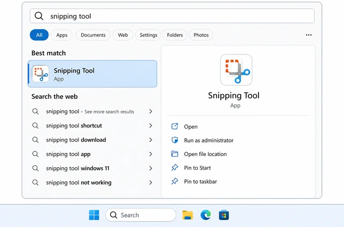Click the magnifier icon in the search box

[x=39, y=16]
